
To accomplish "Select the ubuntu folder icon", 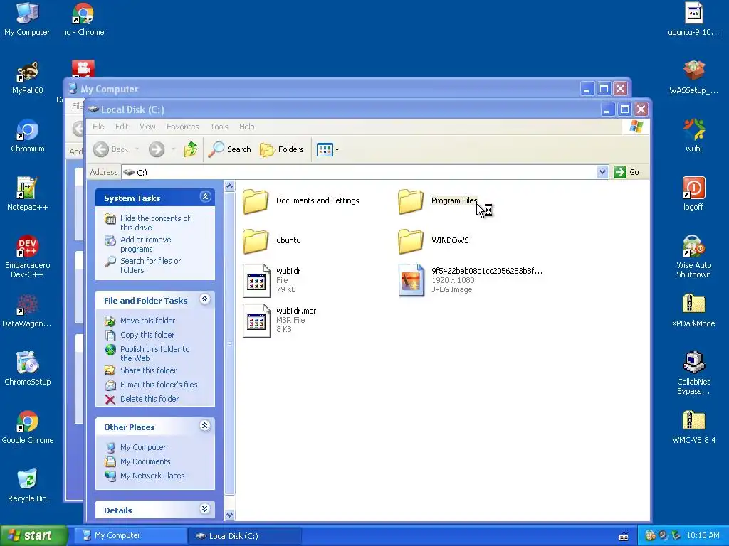I will click(256, 241).
